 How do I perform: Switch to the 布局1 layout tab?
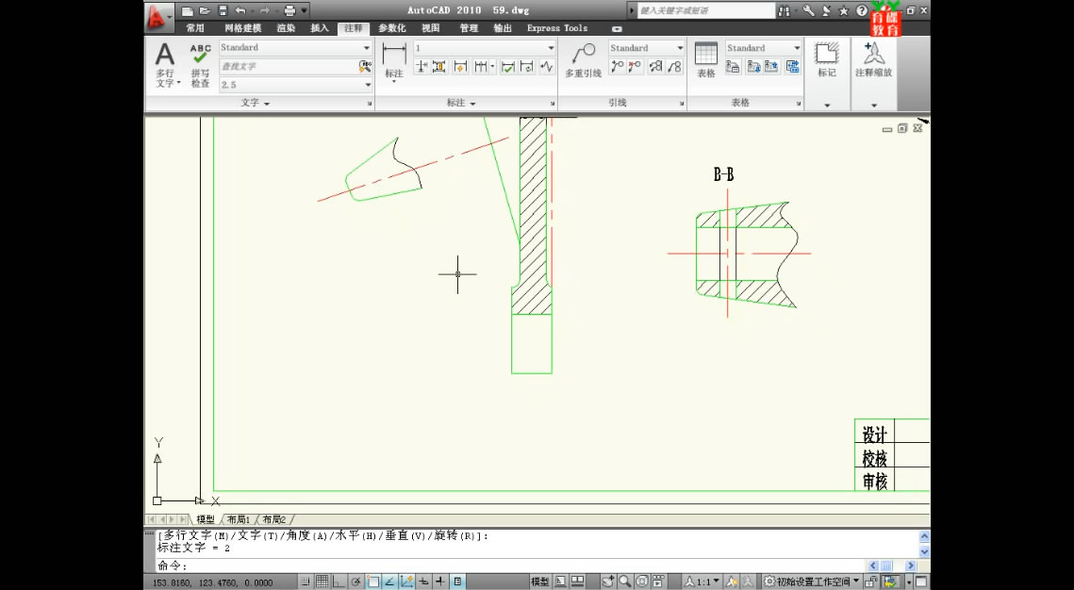pyautogui.click(x=239, y=519)
